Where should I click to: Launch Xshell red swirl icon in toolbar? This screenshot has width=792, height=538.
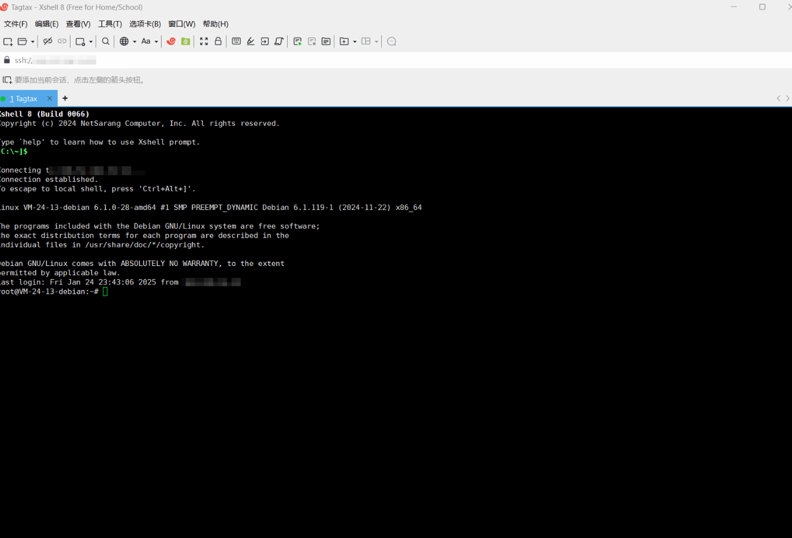click(x=171, y=42)
